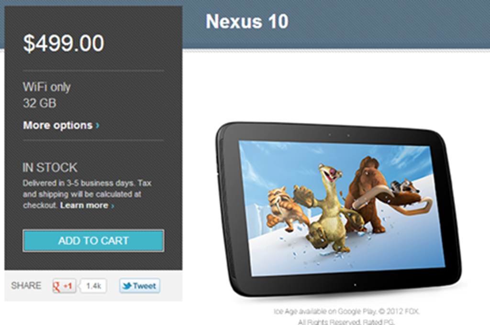Click the chevron after More options
The image size is (490, 325).
pyautogui.click(x=98, y=125)
